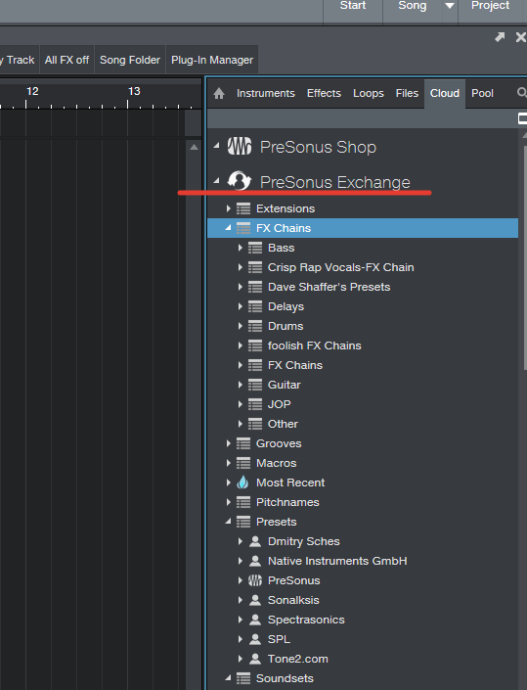Click arrangement scroll-up arrow
527x690 pixels.
tap(194, 147)
